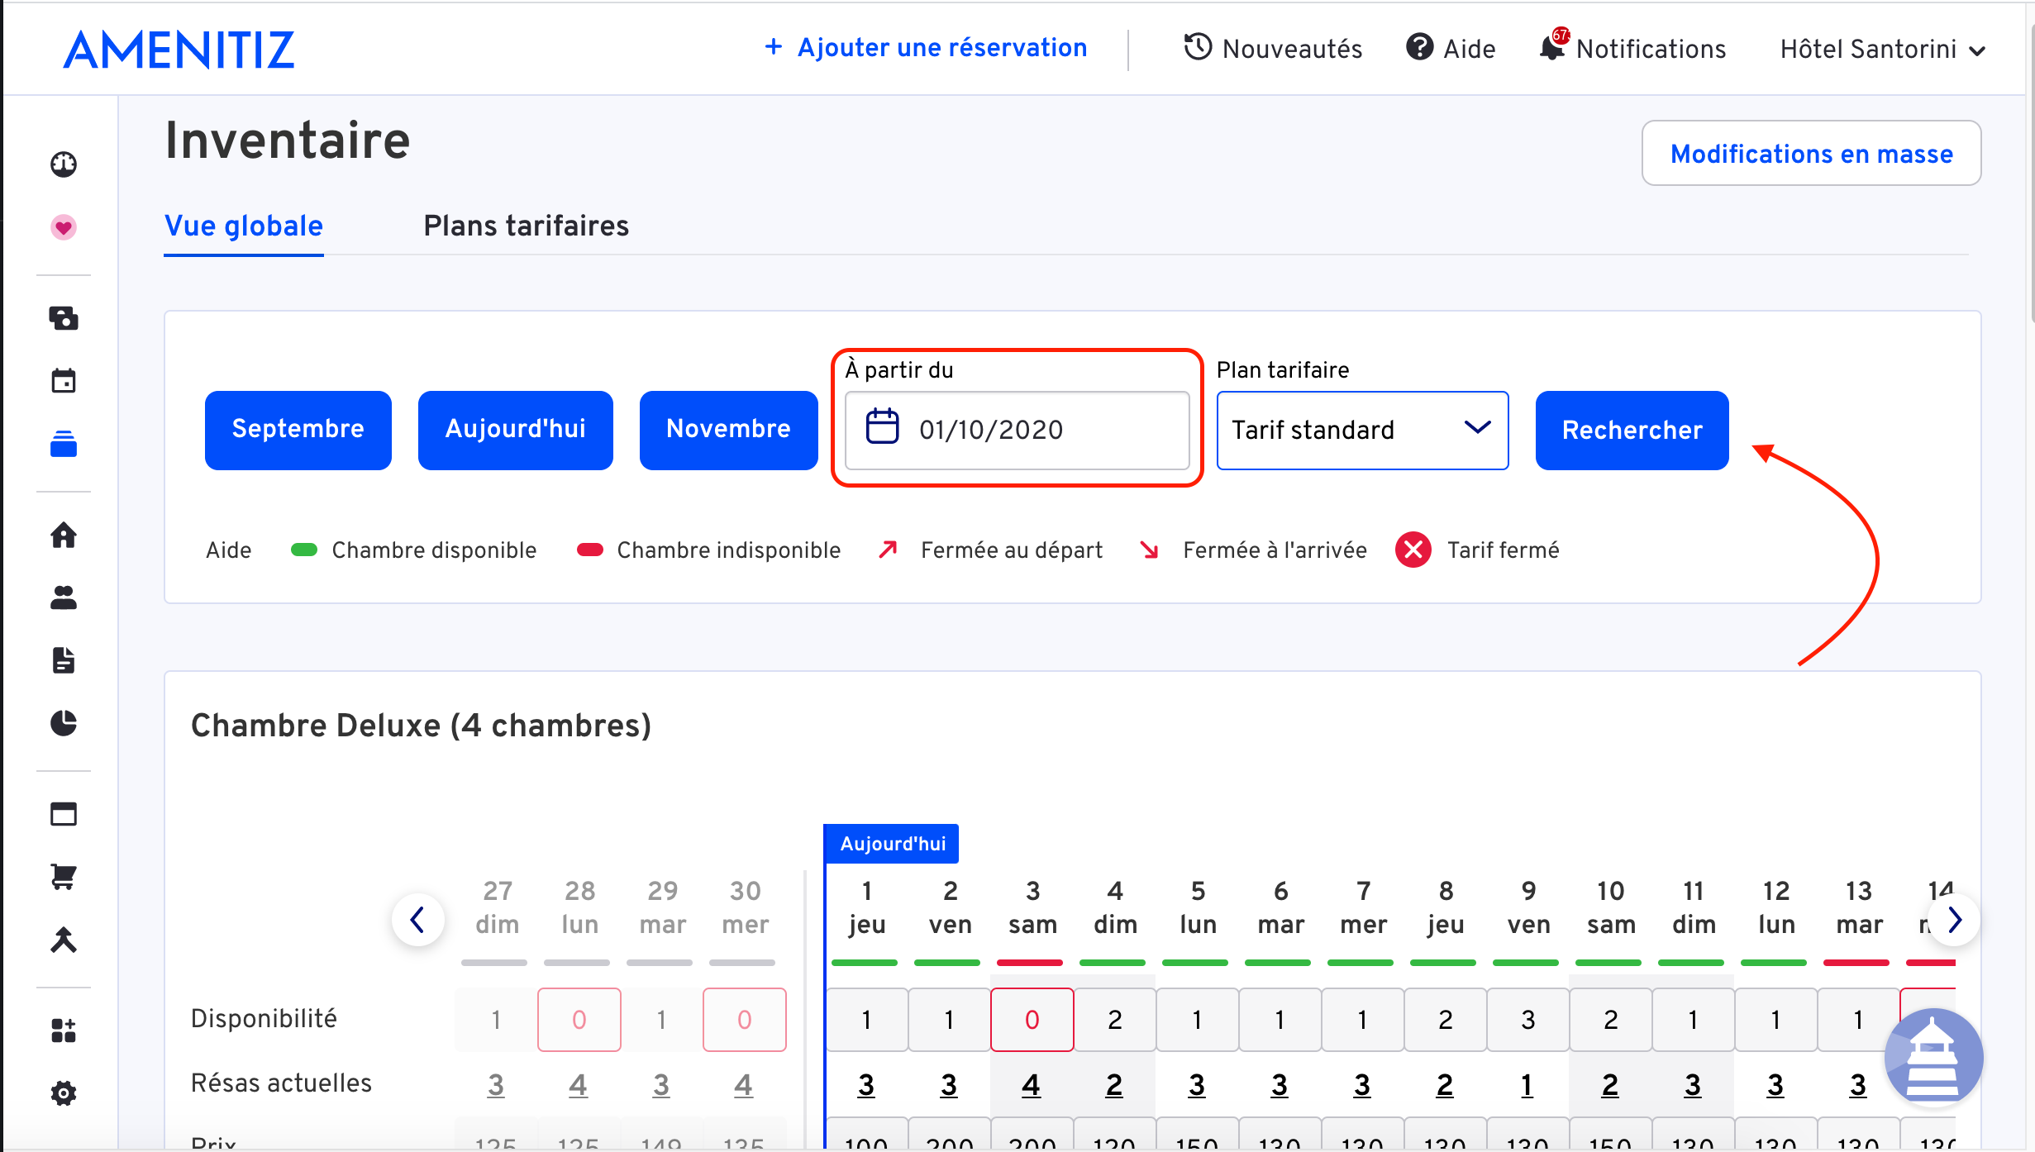
Task: Expand the Plan tarifaire dropdown
Action: 1362,430
